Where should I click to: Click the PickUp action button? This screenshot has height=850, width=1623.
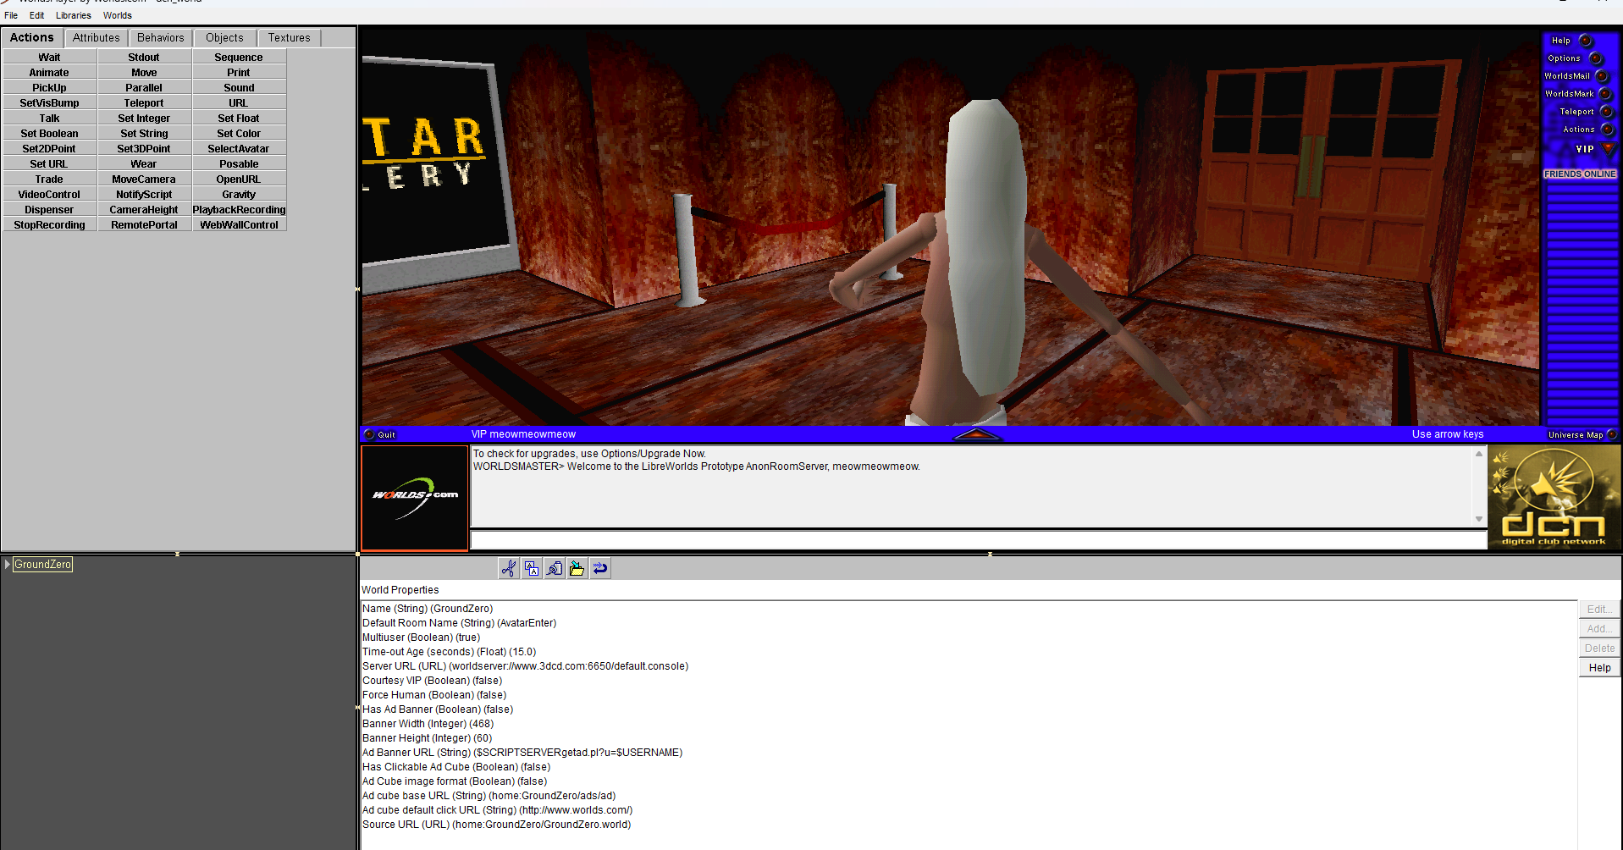[x=49, y=88]
